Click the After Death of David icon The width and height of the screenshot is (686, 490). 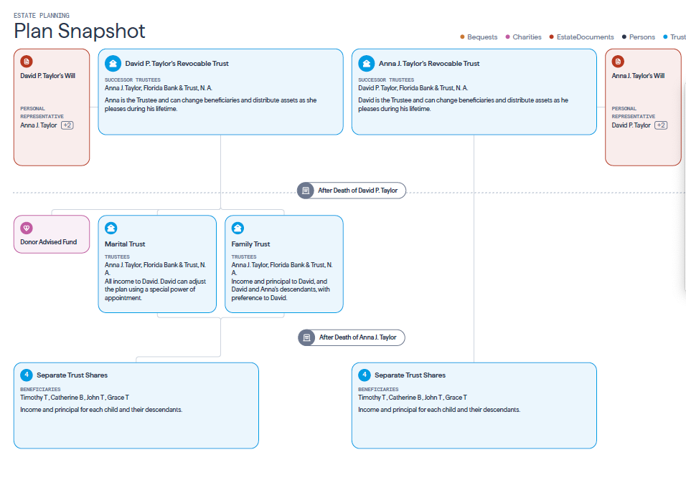tap(306, 191)
